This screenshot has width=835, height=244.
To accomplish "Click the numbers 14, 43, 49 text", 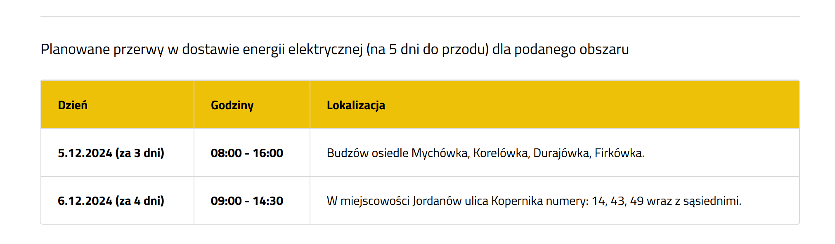I will coord(617,201).
